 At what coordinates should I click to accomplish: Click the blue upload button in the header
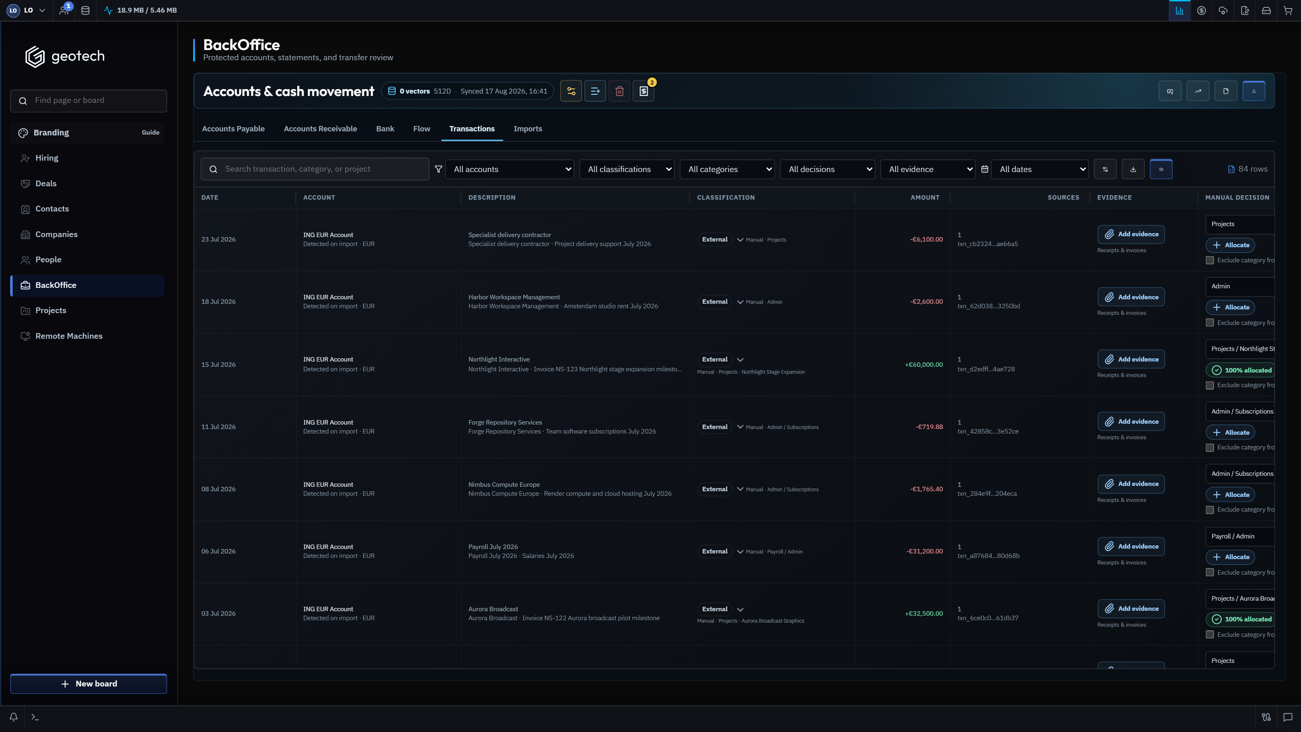(1253, 91)
